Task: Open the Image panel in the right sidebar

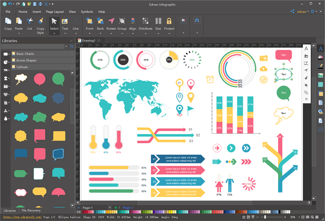Action: click(320, 75)
